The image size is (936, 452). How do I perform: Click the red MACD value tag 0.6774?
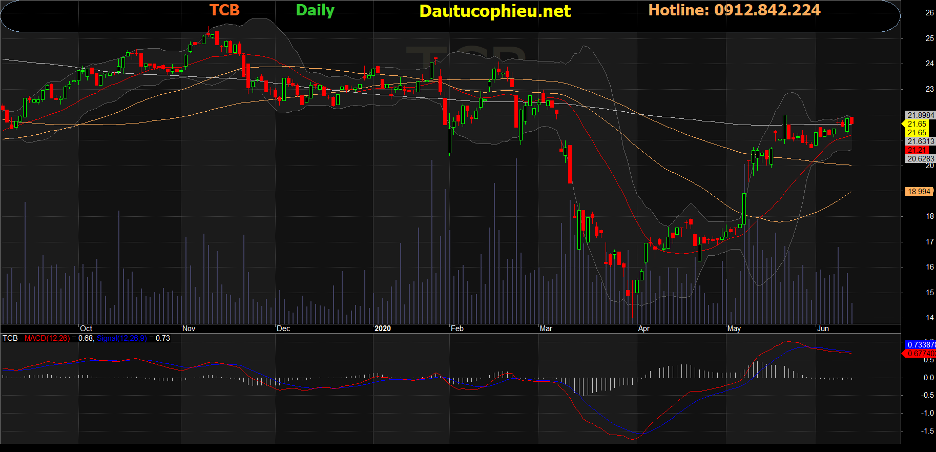(x=921, y=354)
